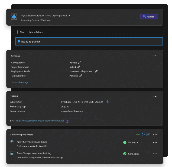Image resolution: width=172 pixels, height=167 pixels.
Task: Copy the site URL icon
Action: (x=68, y=121)
